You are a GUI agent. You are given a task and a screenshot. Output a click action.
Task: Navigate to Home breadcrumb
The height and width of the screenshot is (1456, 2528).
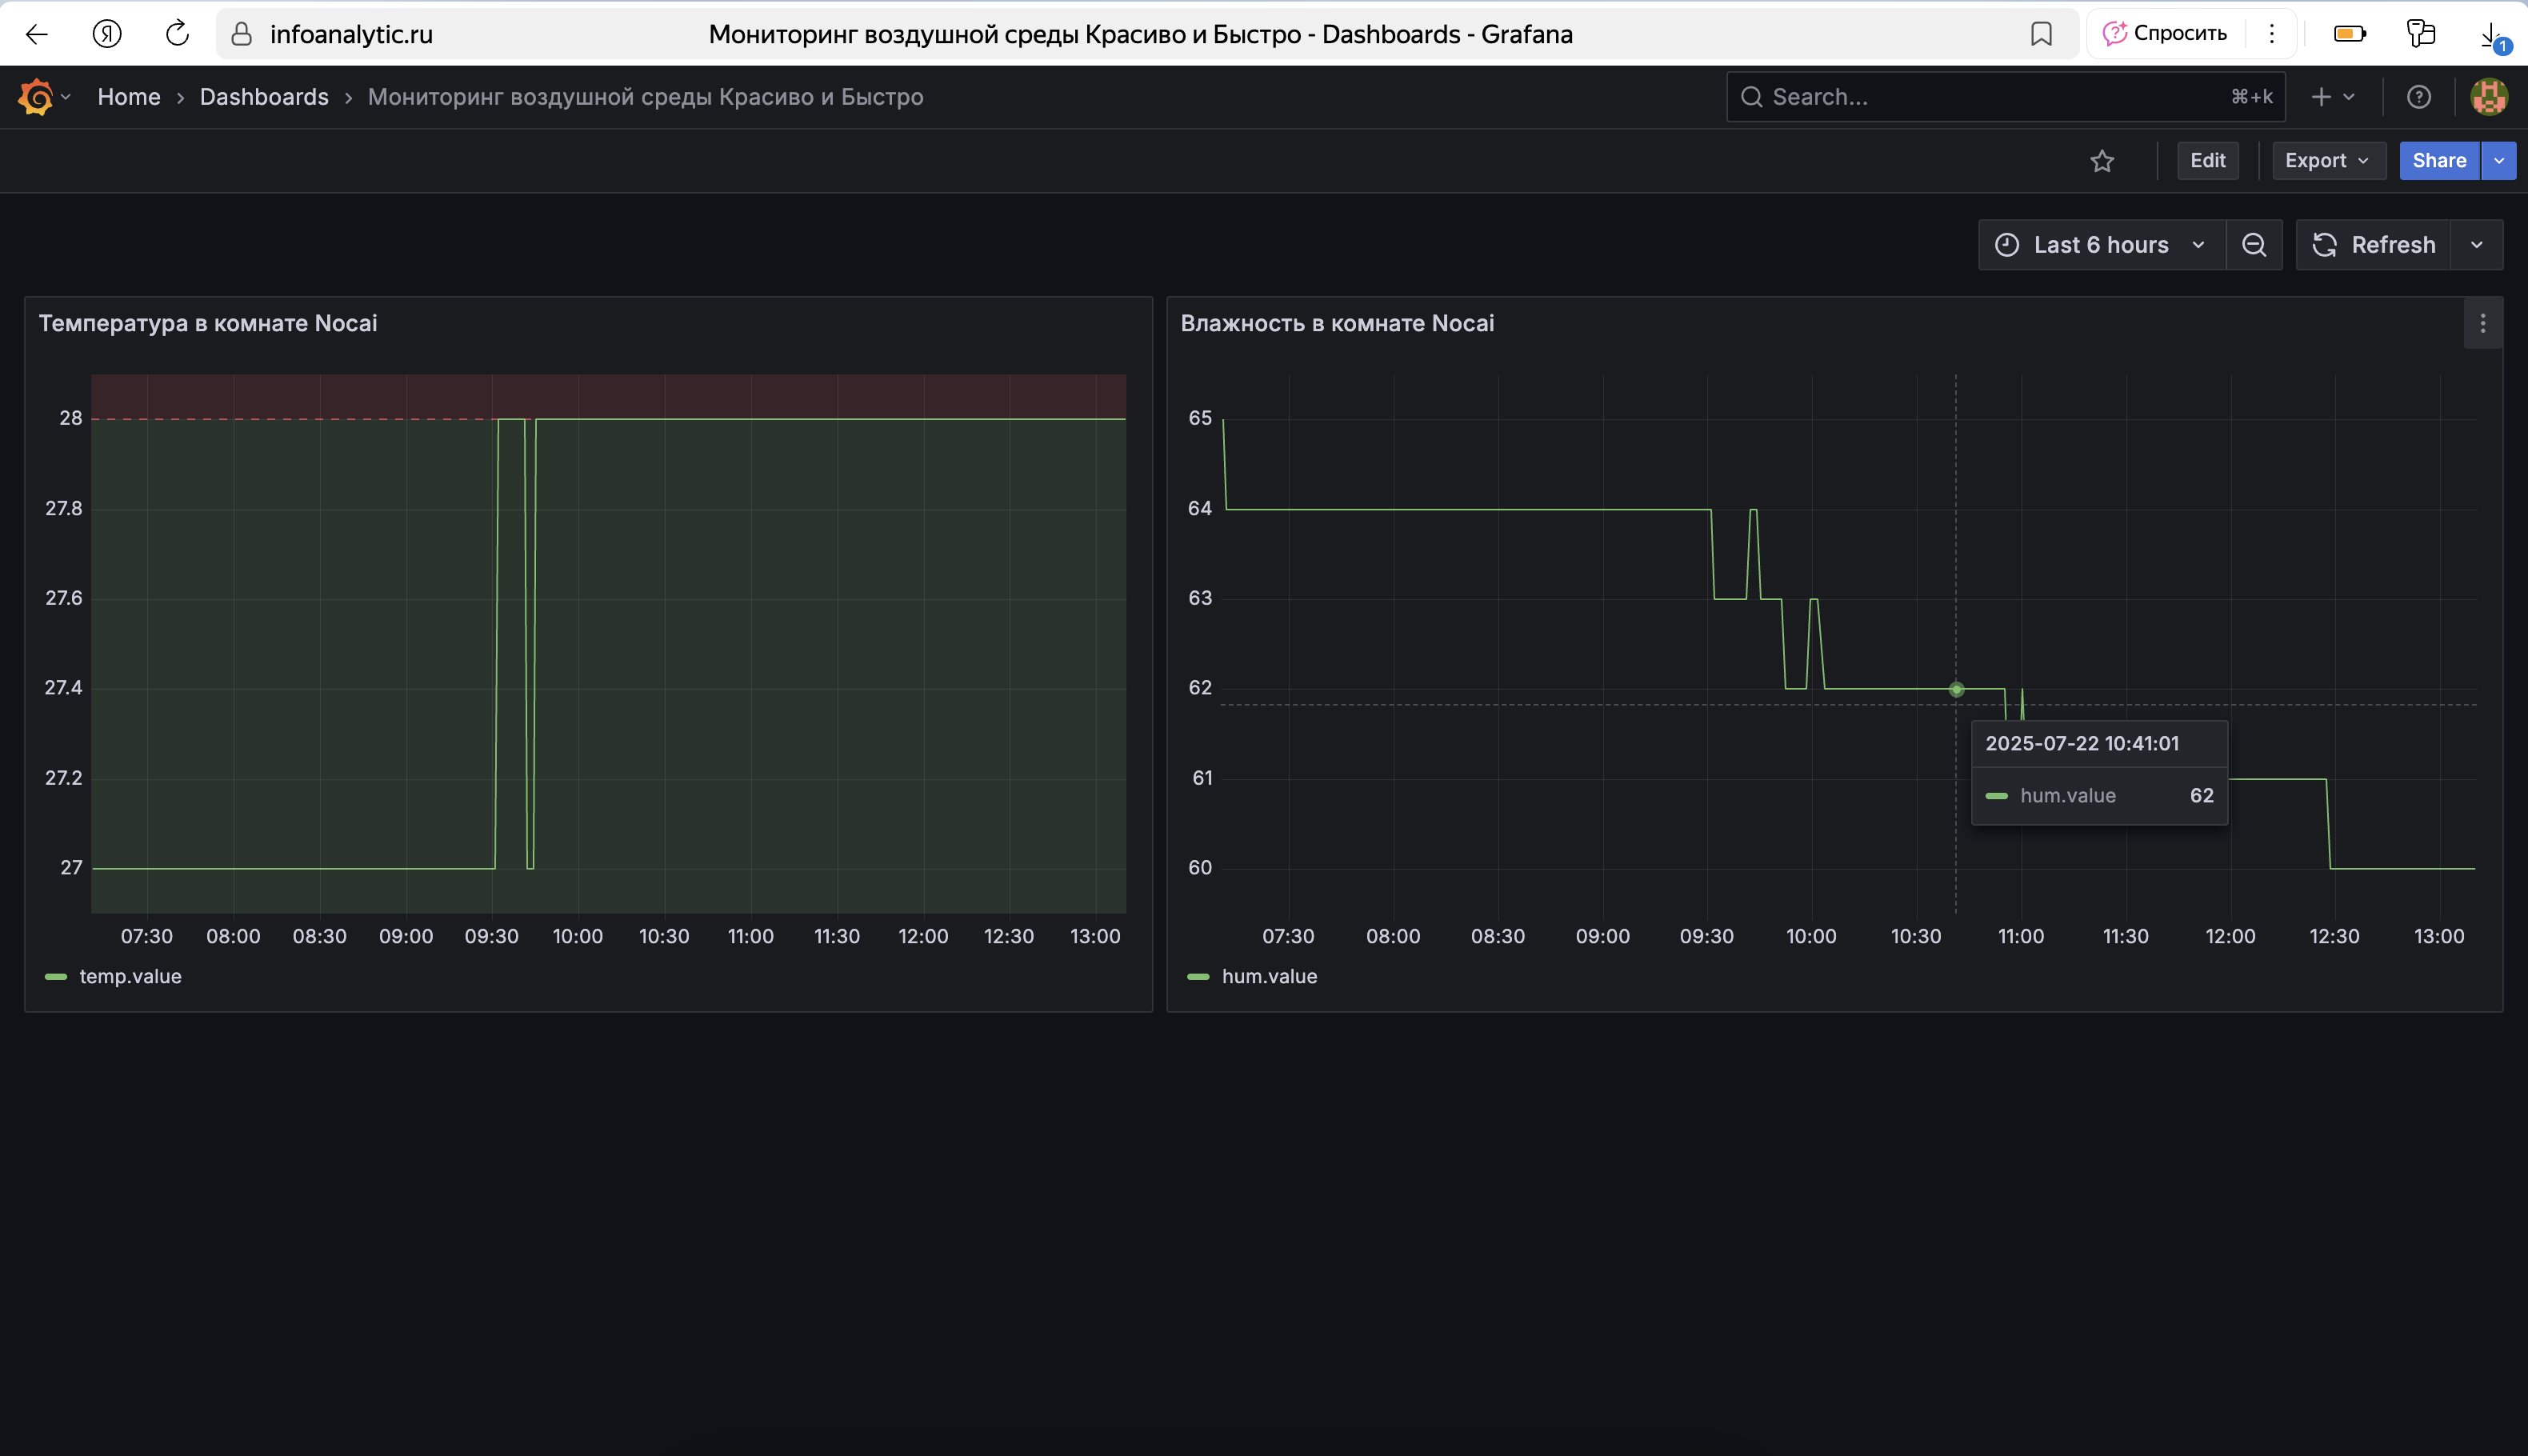click(129, 97)
